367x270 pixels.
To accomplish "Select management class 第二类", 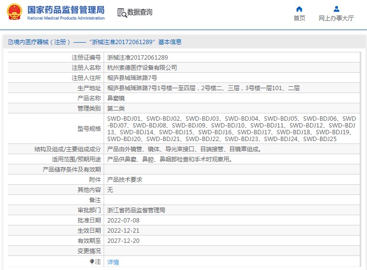I will pyautogui.click(x=116, y=108).
